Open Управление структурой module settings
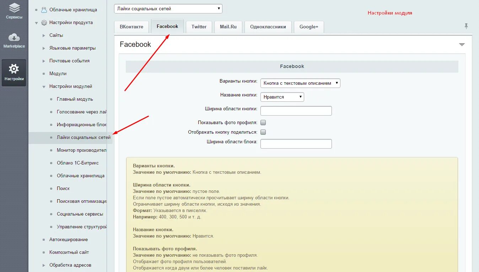The height and width of the screenshot is (272, 479). pyautogui.click(x=82, y=227)
